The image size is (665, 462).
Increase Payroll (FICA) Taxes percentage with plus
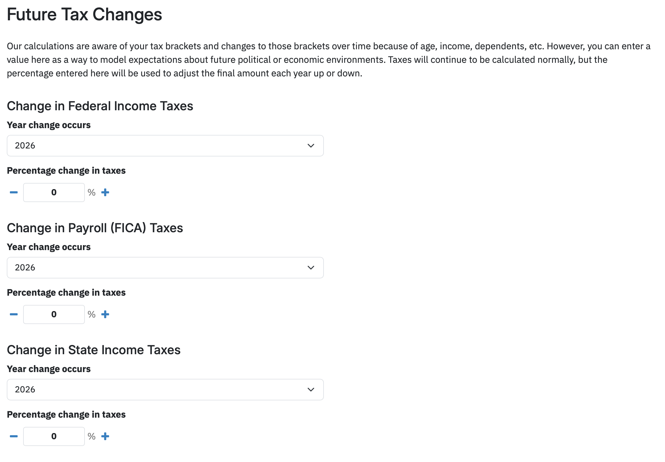pos(105,314)
